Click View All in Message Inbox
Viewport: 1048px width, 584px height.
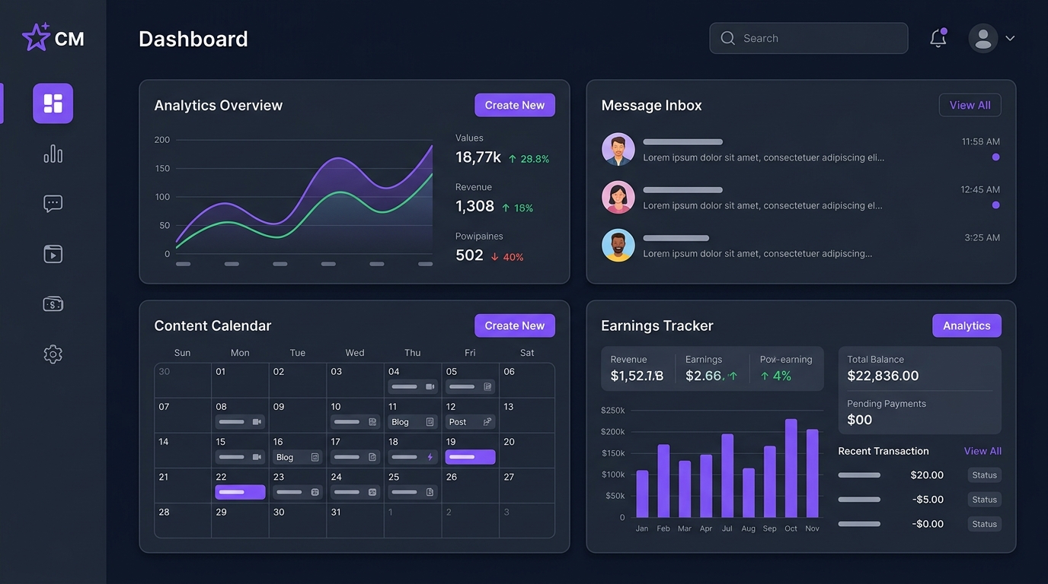pos(970,105)
